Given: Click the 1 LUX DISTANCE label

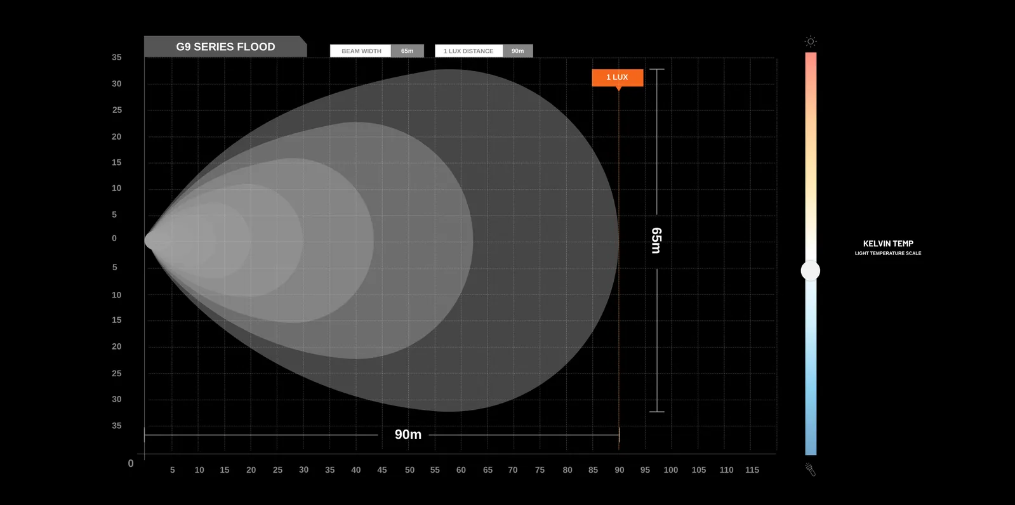Looking at the screenshot, I should point(468,51).
